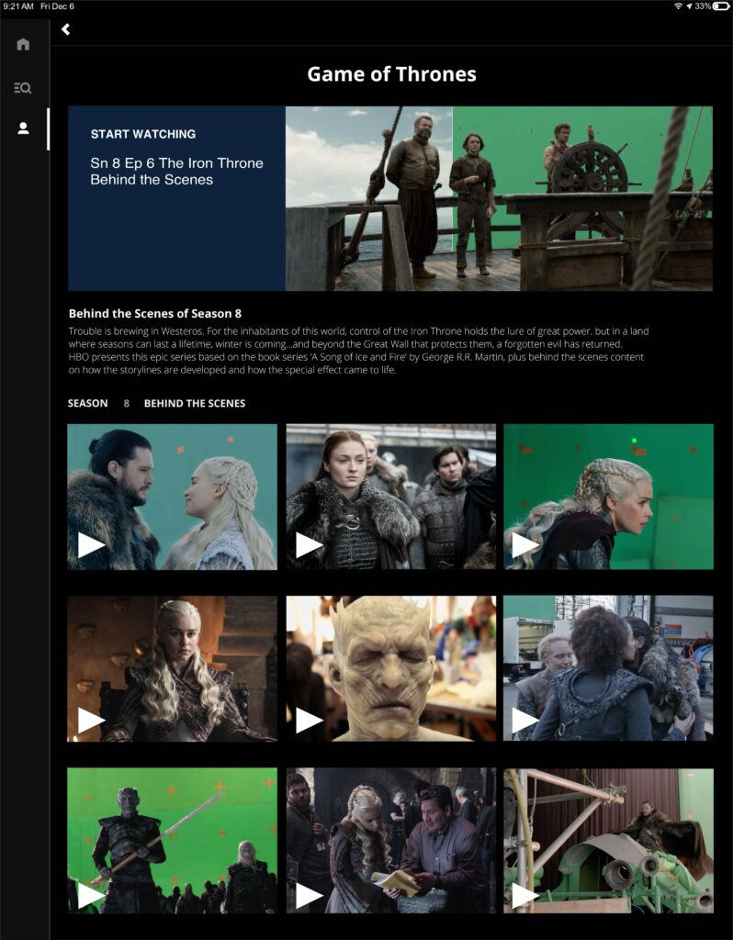The height and width of the screenshot is (940, 733).
Task: Open the Home icon in sidebar
Action: (23, 44)
